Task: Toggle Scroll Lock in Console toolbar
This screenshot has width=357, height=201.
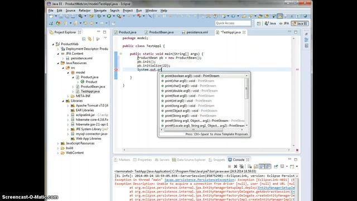Action: point(255,166)
